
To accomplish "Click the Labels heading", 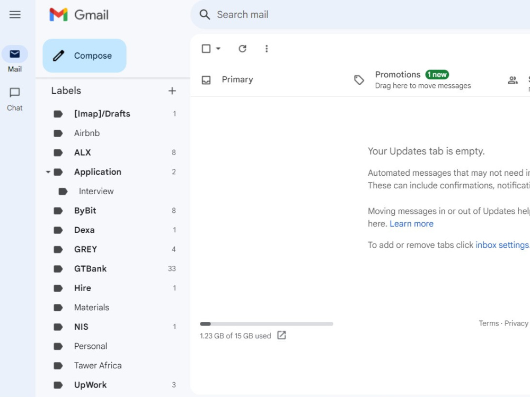I will tap(66, 91).
